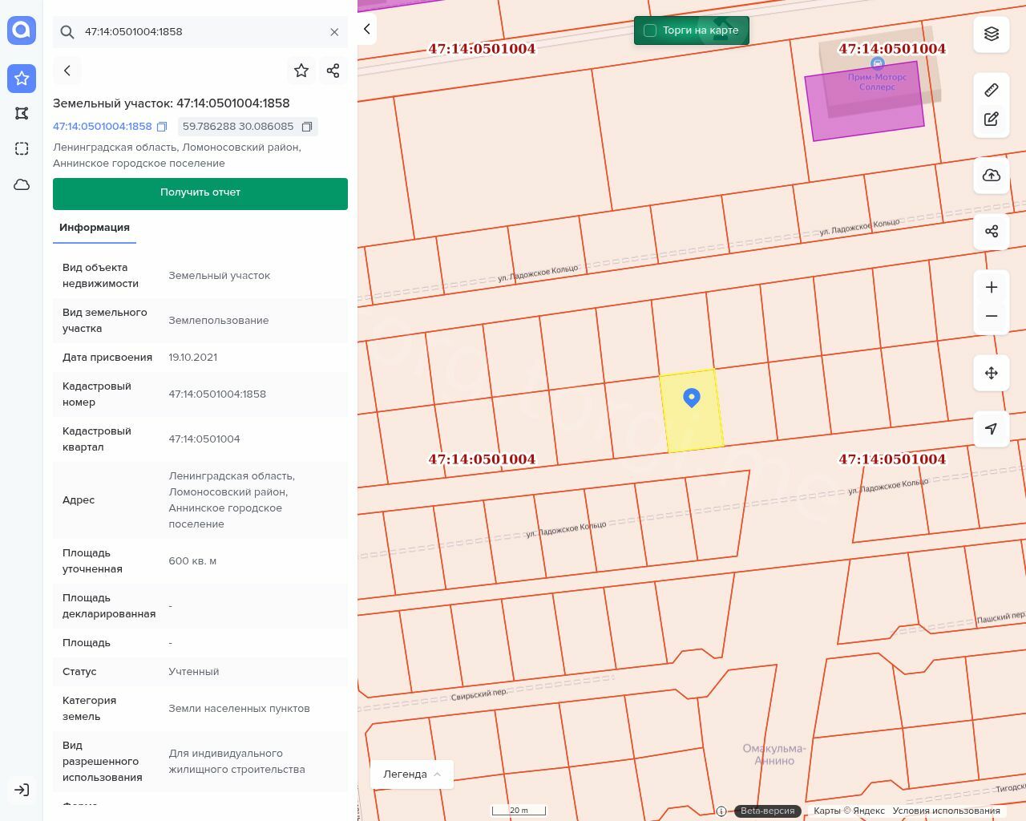Locate me using the navigation arrow
The width and height of the screenshot is (1026, 821).
click(x=992, y=429)
